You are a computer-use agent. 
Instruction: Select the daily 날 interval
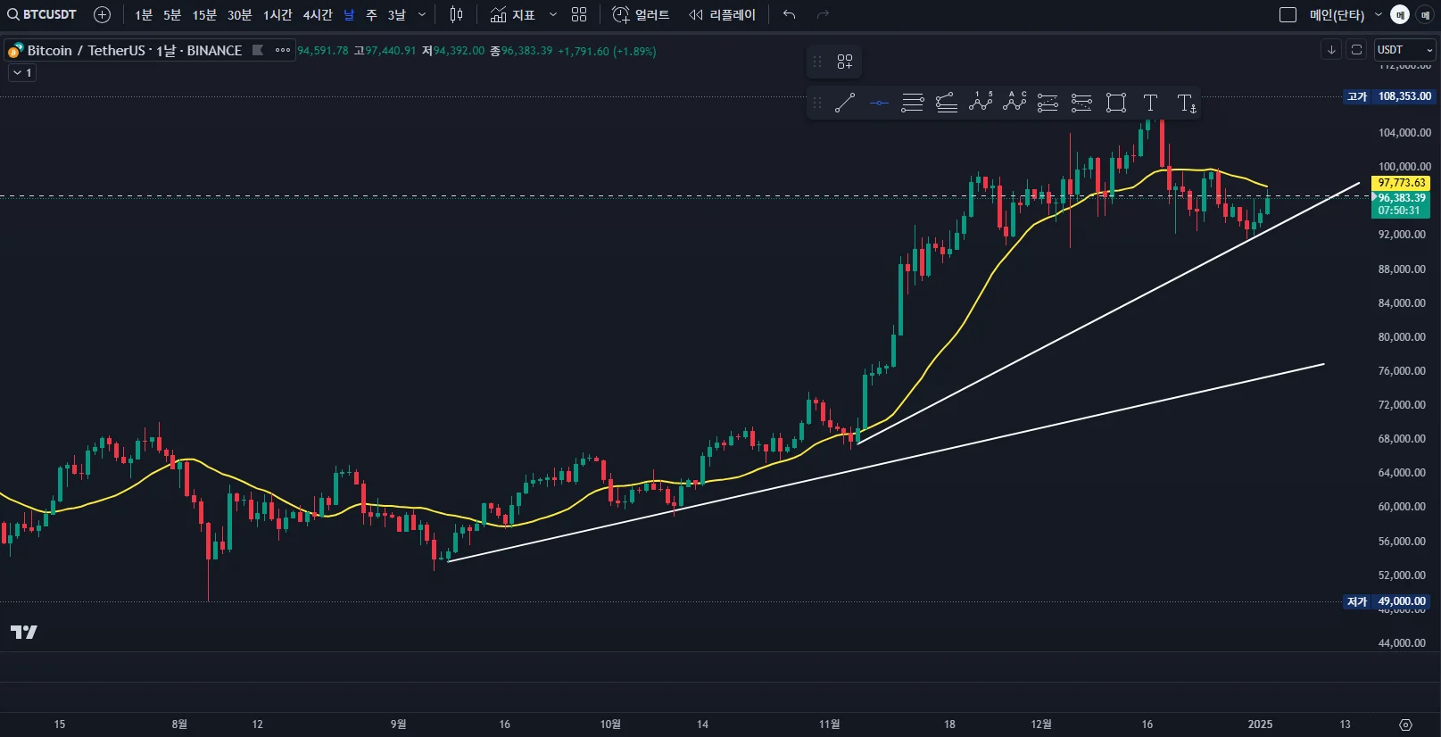click(349, 15)
